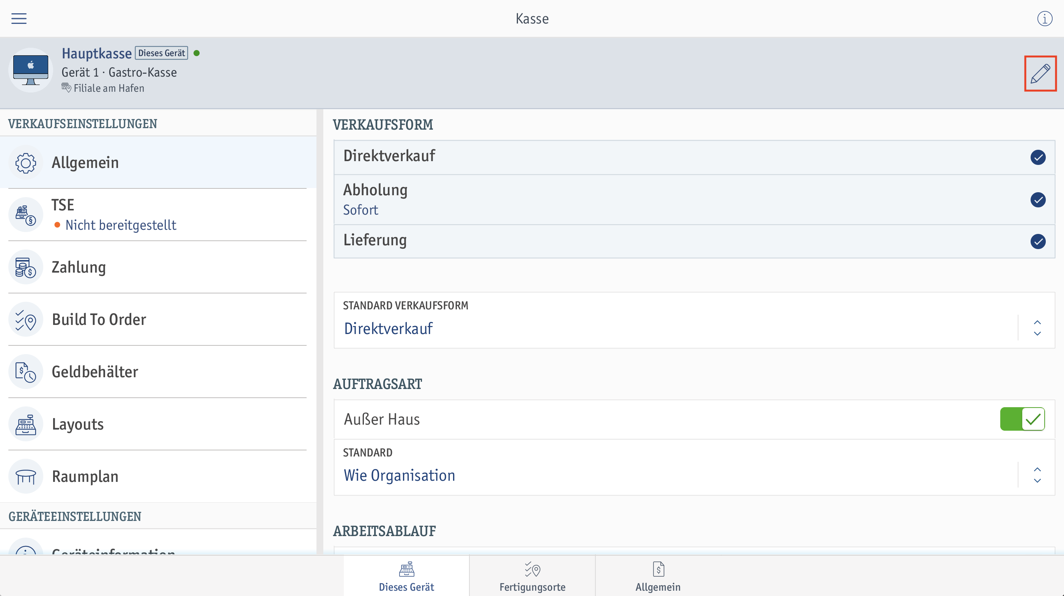Image resolution: width=1064 pixels, height=596 pixels.
Task: Click the pencil edit icon for Hauptkasse
Action: pos(1040,74)
